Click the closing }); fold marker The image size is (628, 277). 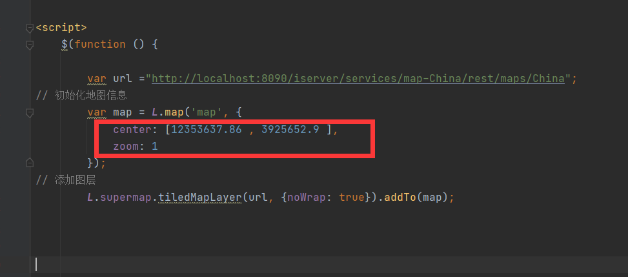(29, 163)
